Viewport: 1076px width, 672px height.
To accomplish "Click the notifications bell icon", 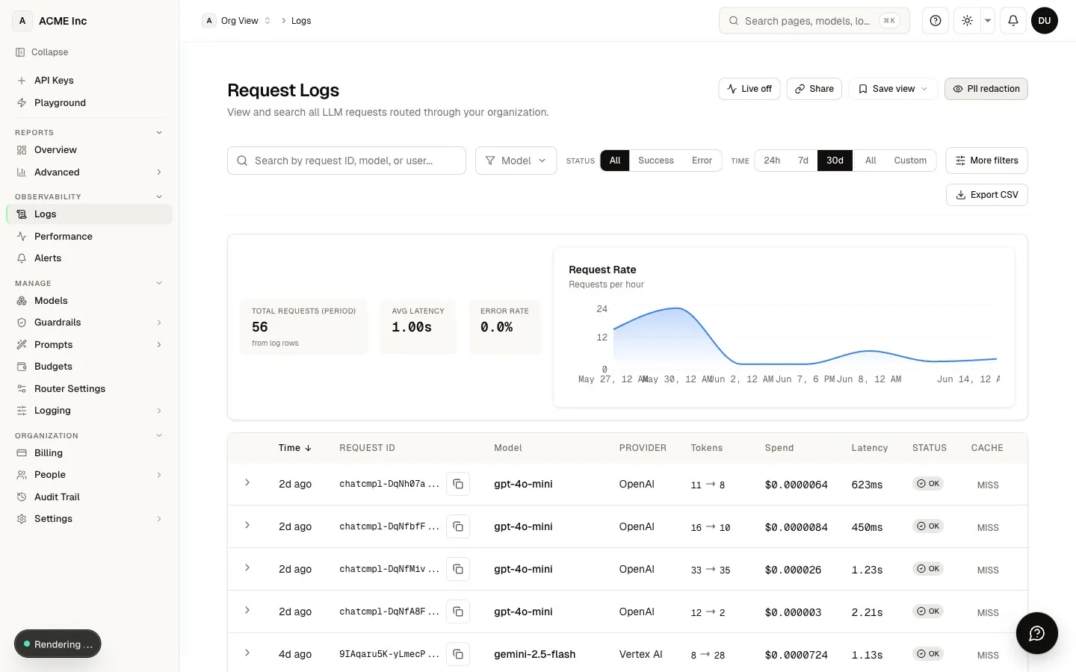I will click(1013, 21).
